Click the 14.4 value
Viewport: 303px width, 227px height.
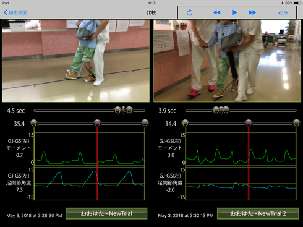pos(171,124)
